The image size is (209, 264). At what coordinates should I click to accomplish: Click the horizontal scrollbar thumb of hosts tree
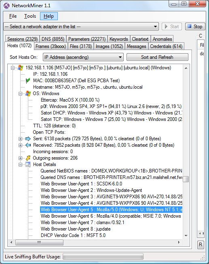(39, 243)
